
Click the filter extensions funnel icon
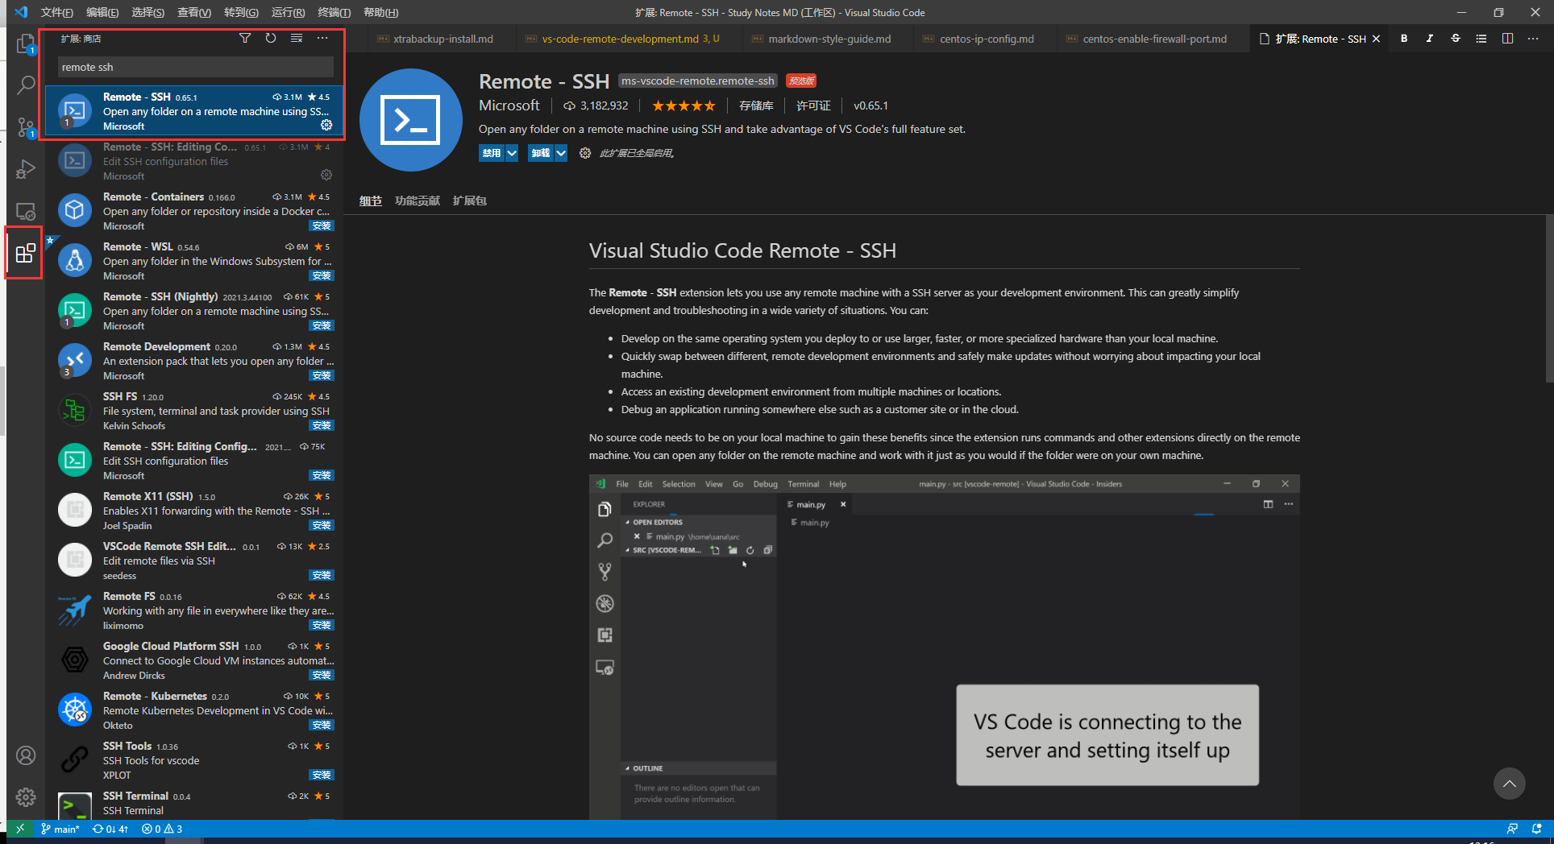pos(245,39)
